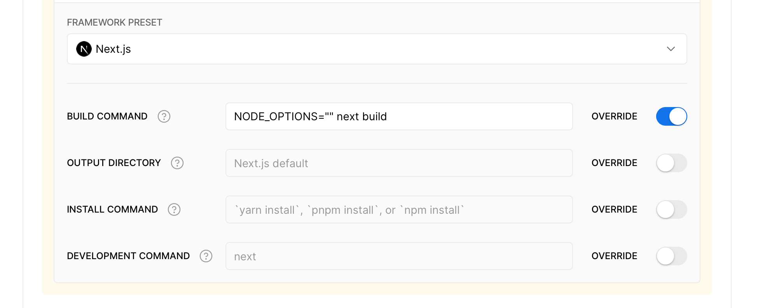Viewport: 765px width, 308px height.
Task: Click the Development Command question mark icon
Action: 205,256
